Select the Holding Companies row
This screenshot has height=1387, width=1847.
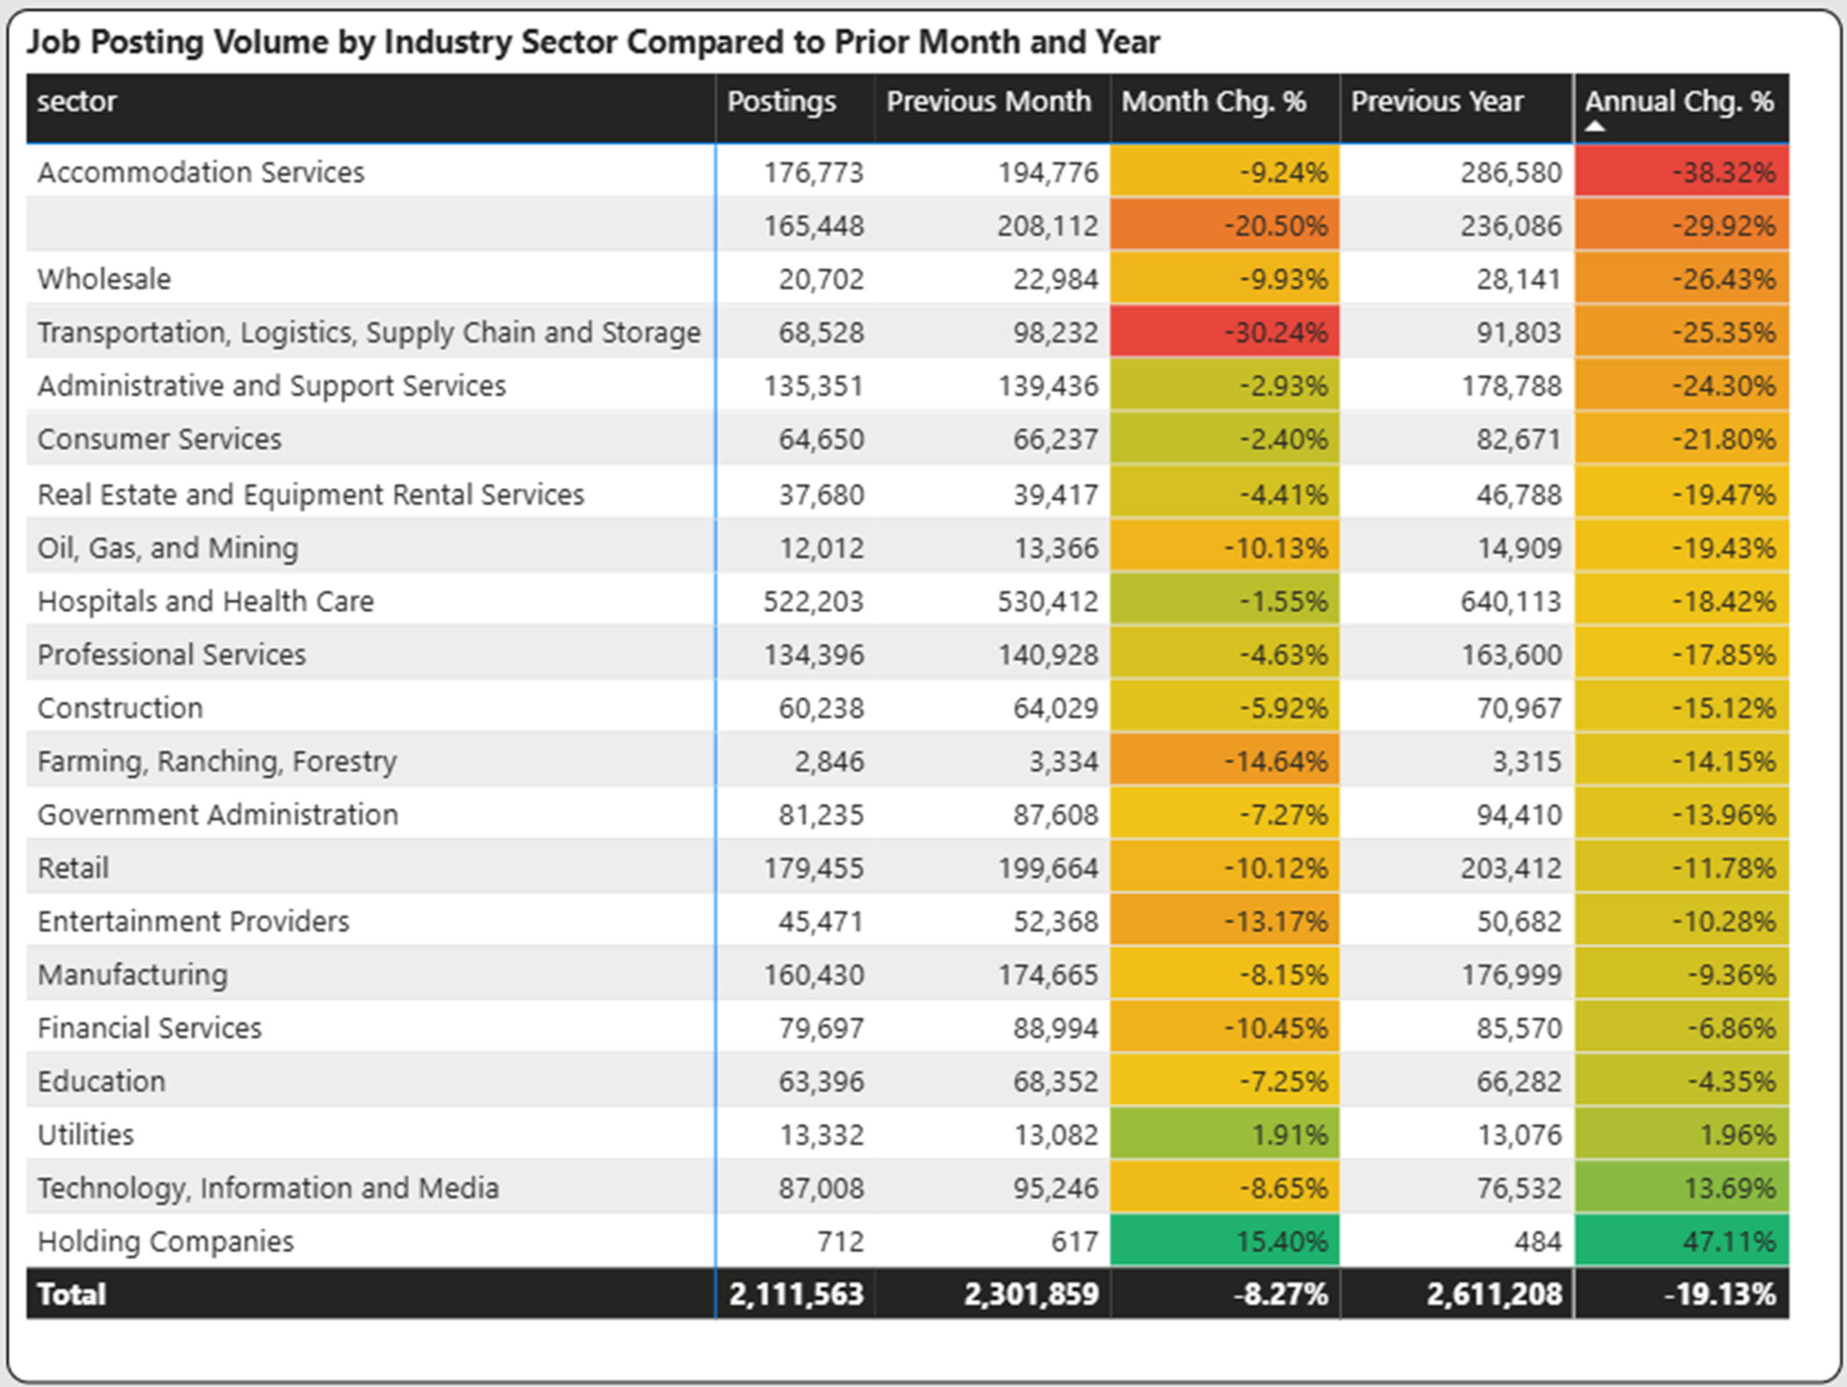click(165, 1241)
